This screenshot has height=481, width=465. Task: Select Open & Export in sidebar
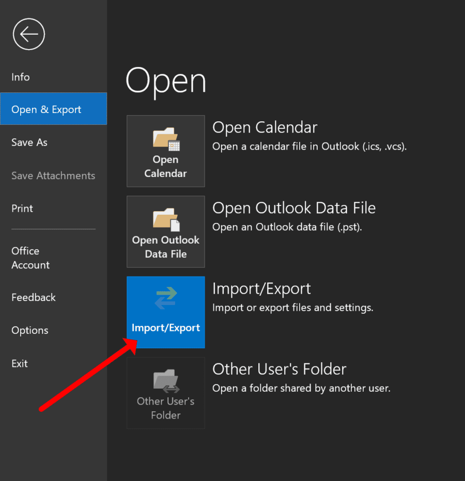[53, 108]
